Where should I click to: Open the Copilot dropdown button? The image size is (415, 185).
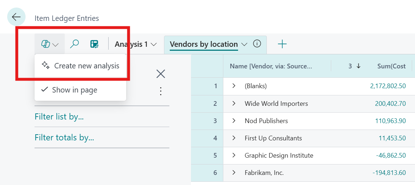[x=50, y=44]
